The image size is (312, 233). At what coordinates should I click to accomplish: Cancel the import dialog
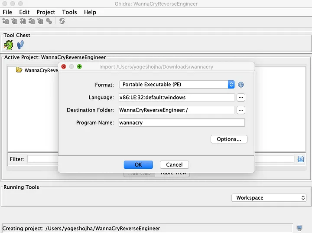(174, 164)
